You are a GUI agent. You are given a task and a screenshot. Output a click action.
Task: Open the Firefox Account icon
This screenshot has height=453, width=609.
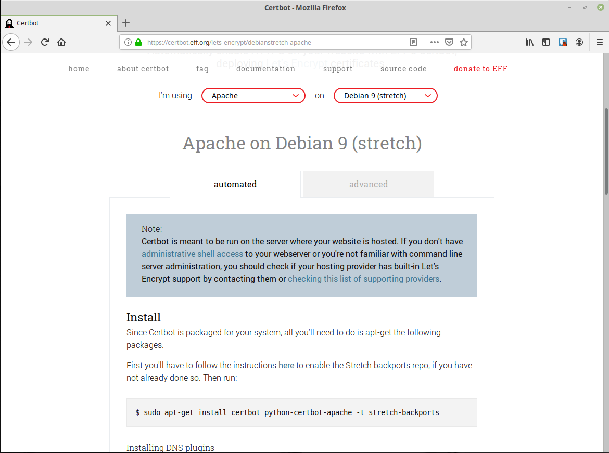pyautogui.click(x=579, y=42)
